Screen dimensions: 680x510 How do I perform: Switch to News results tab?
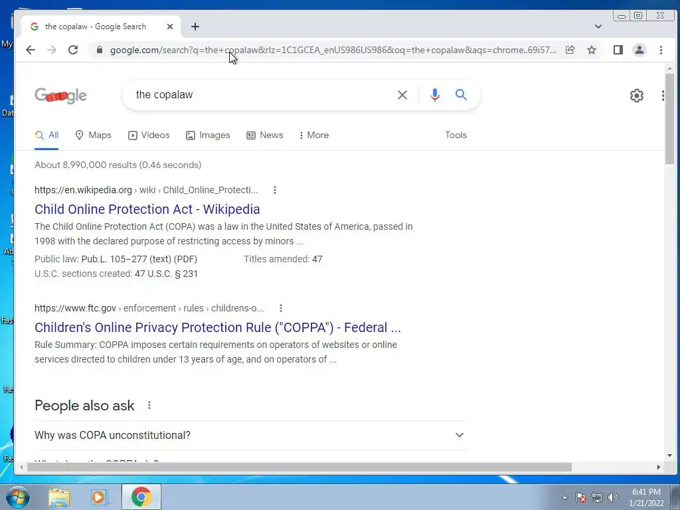(x=265, y=135)
